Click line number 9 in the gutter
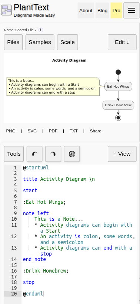 [16, 213]
